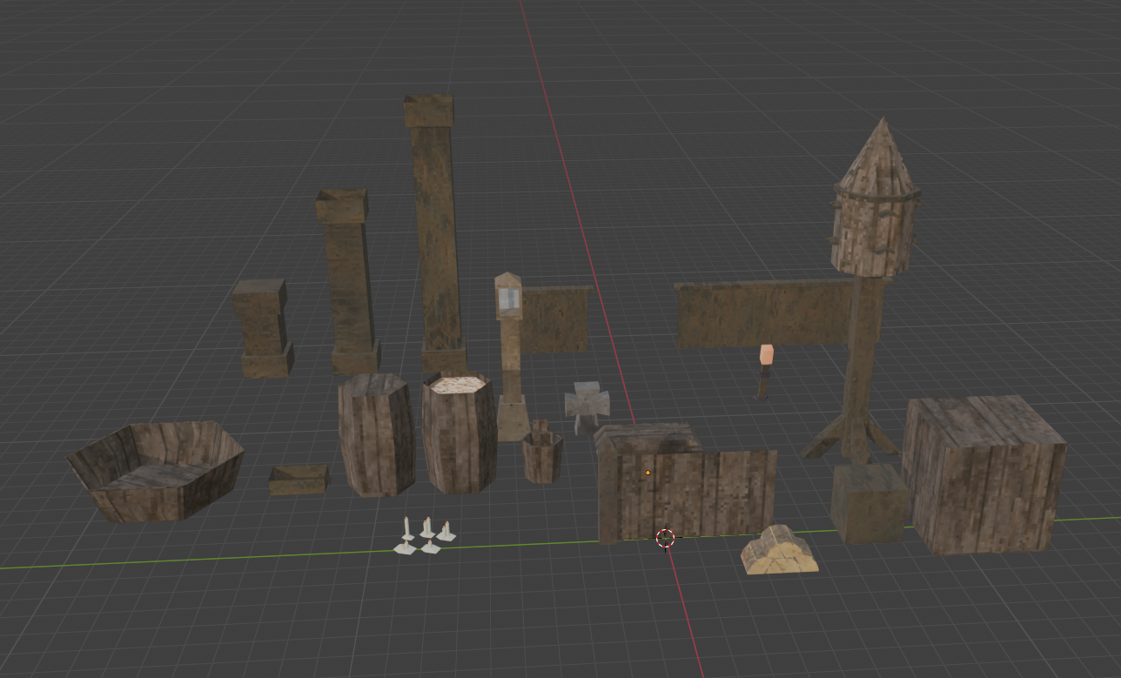Select the open-top barrel
The height and width of the screenshot is (678, 1121).
[460, 433]
